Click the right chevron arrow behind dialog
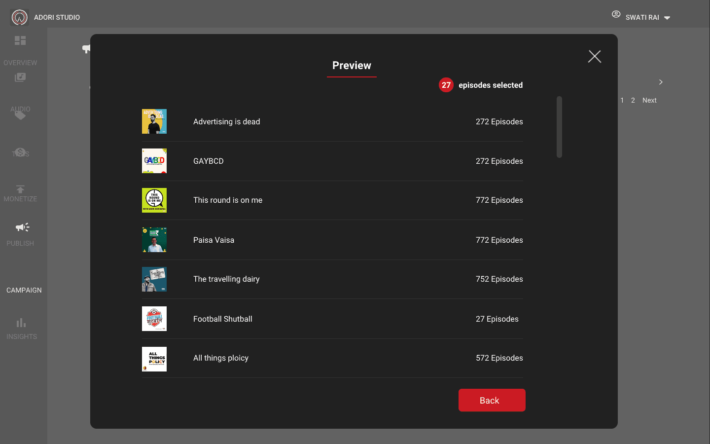 [x=661, y=82]
